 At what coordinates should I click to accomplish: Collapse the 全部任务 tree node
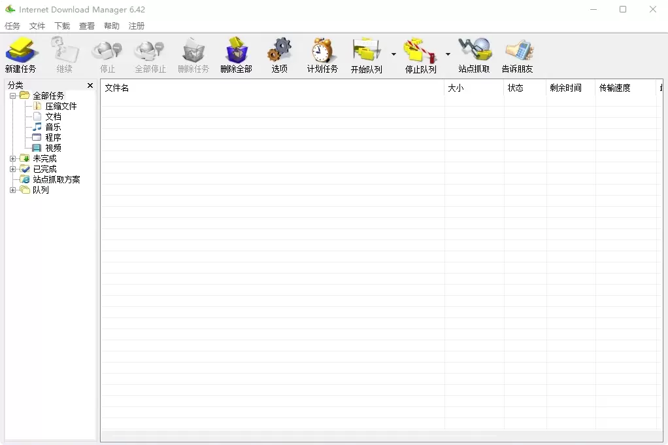(13, 96)
